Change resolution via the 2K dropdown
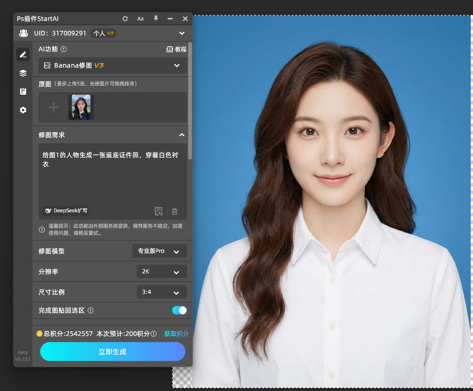473x391 pixels. (161, 271)
